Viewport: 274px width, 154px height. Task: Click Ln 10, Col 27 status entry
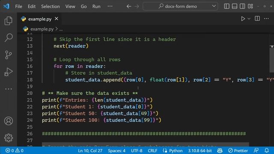coord(90,151)
